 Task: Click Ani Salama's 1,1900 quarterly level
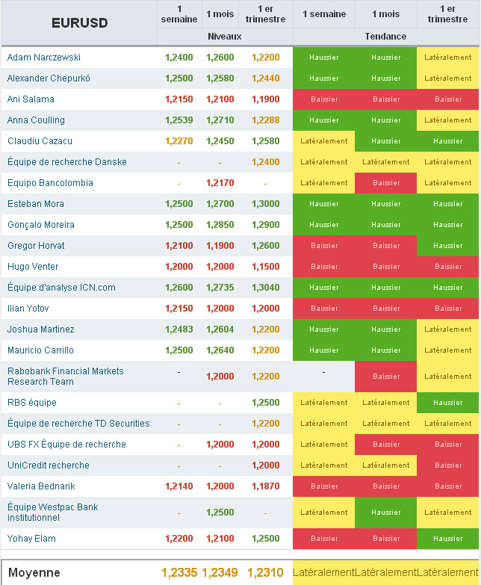point(265,99)
